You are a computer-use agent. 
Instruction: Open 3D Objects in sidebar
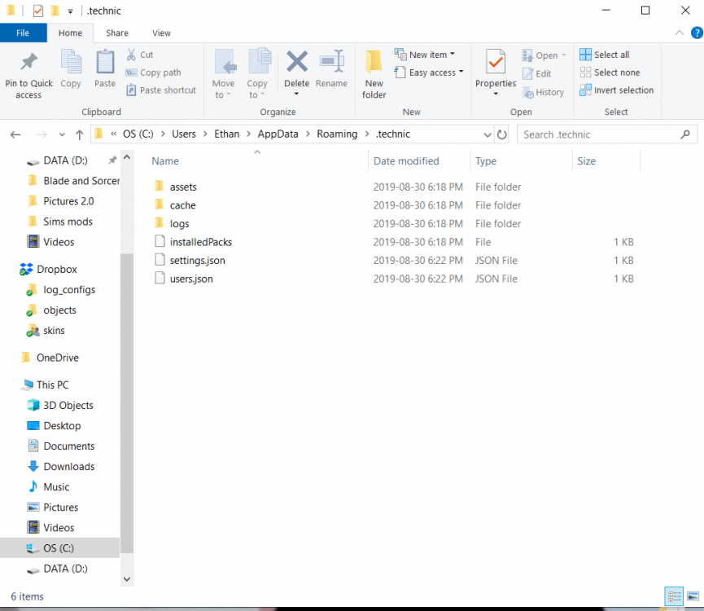click(68, 405)
